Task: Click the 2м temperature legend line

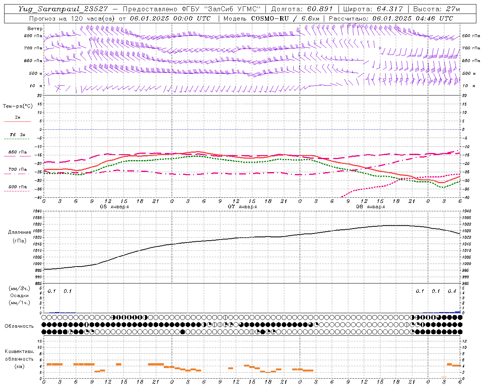Action: [17, 121]
